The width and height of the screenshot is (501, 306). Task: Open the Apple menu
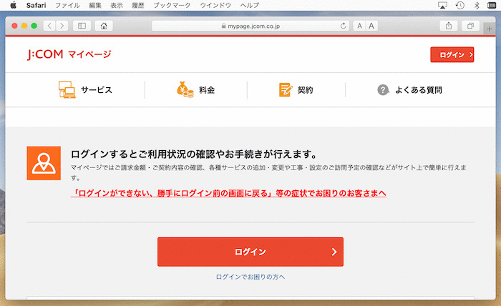[x=13, y=5]
